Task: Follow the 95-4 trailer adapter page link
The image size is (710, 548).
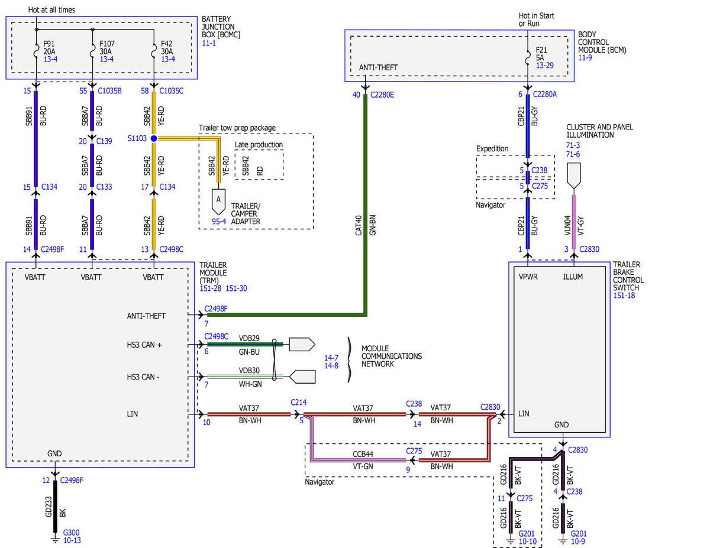Action: (x=219, y=222)
